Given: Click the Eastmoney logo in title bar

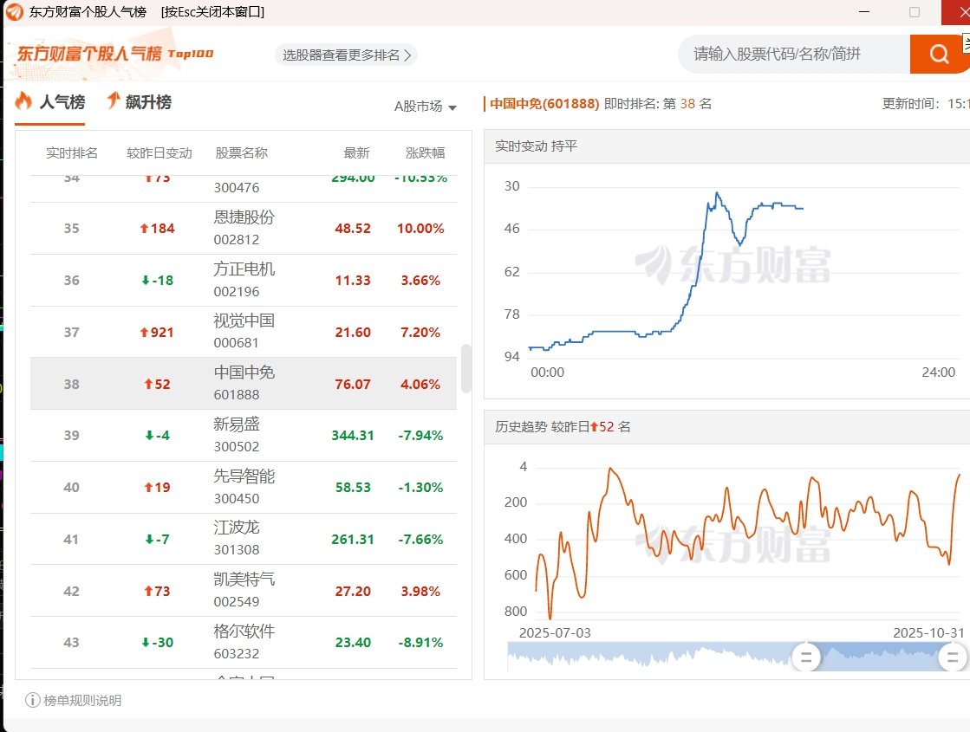Looking at the screenshot, I should (x=14, y=12).
